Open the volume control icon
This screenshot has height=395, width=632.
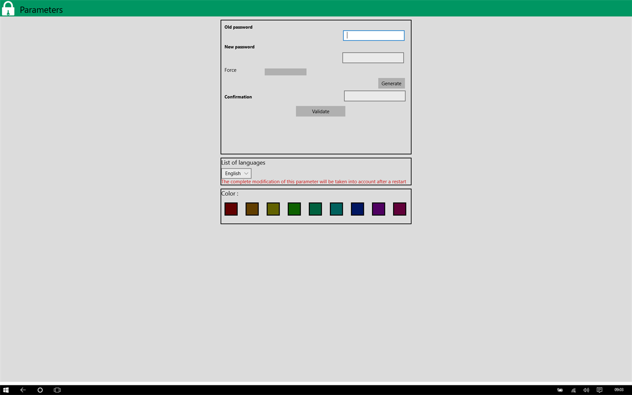(x=586, y=389)
